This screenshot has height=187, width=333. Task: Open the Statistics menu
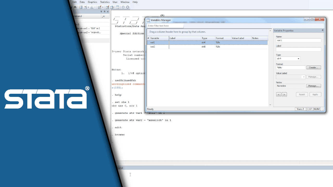pyautogui.click(x=105, y=2)
